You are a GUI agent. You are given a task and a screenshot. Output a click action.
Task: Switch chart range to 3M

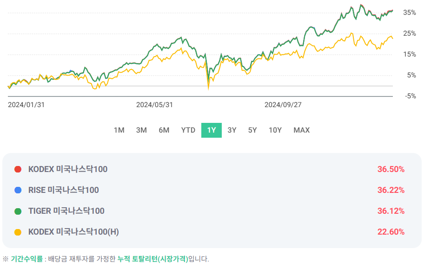141,130
